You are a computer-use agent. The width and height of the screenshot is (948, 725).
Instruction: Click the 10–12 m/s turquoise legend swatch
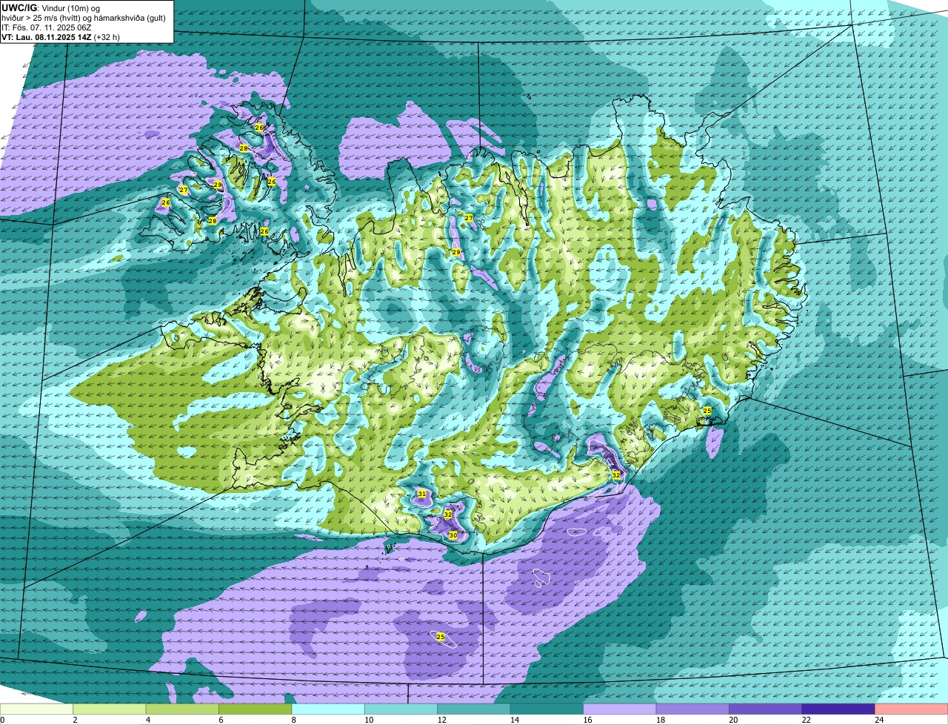(401, 709)
